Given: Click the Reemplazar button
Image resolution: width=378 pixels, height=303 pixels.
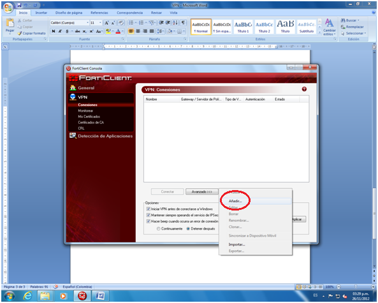Looking at the screenshot, I should coord(353,27).
